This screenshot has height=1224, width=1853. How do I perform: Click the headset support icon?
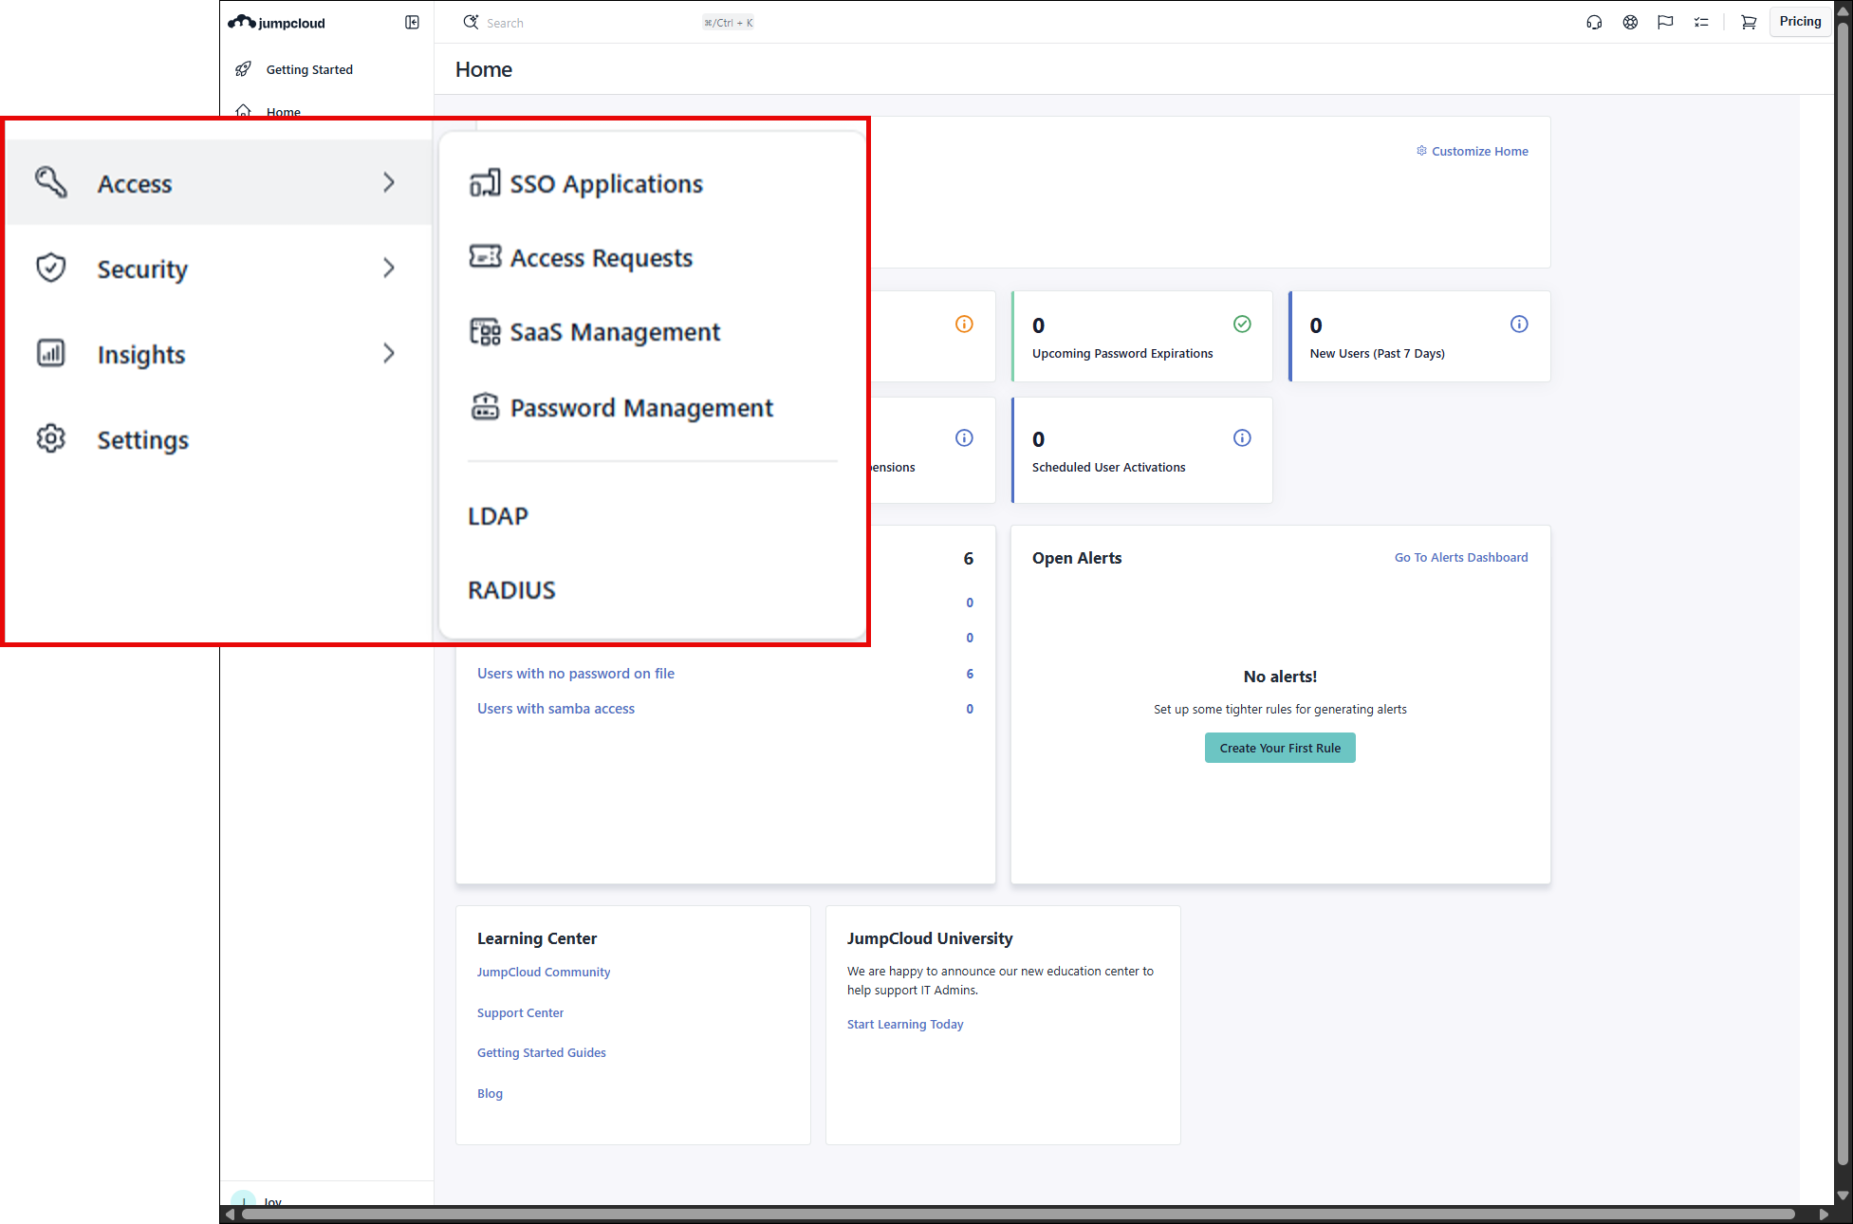(x=1594, y=22)
